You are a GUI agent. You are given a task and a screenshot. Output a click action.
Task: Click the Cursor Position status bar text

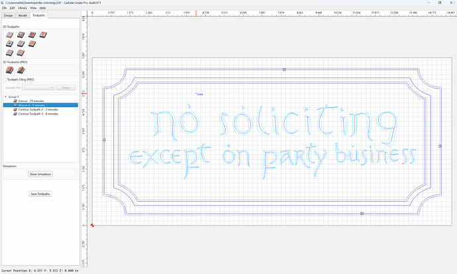click(x=40, y=271)
